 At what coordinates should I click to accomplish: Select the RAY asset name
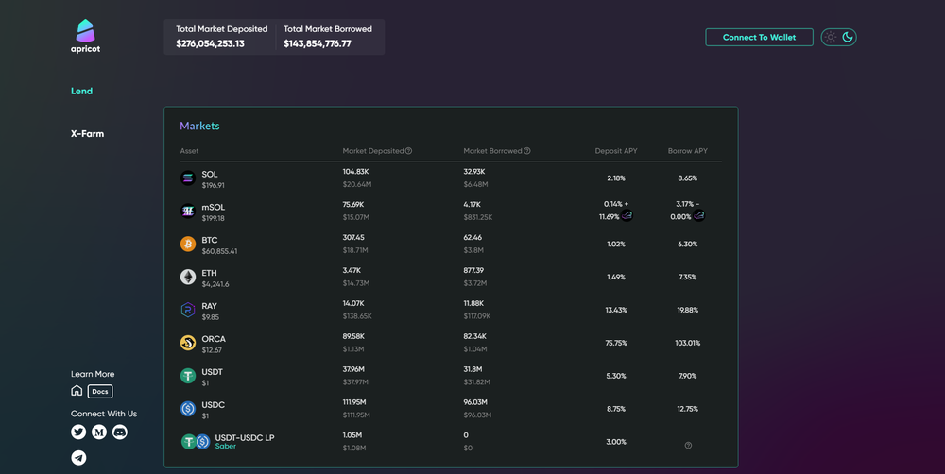(x=209, y=306)
